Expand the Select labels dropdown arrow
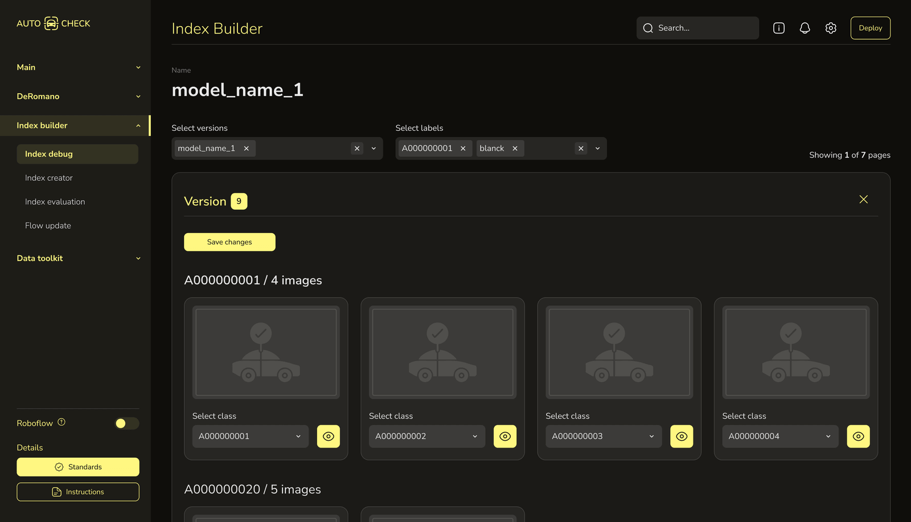Screen dimensions: 911x522 (x=597, y=148)
